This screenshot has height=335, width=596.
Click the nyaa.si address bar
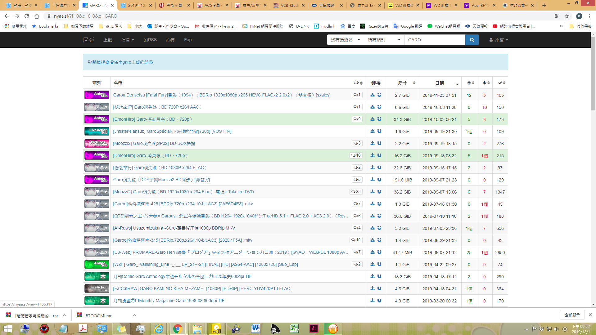(298, 16)
